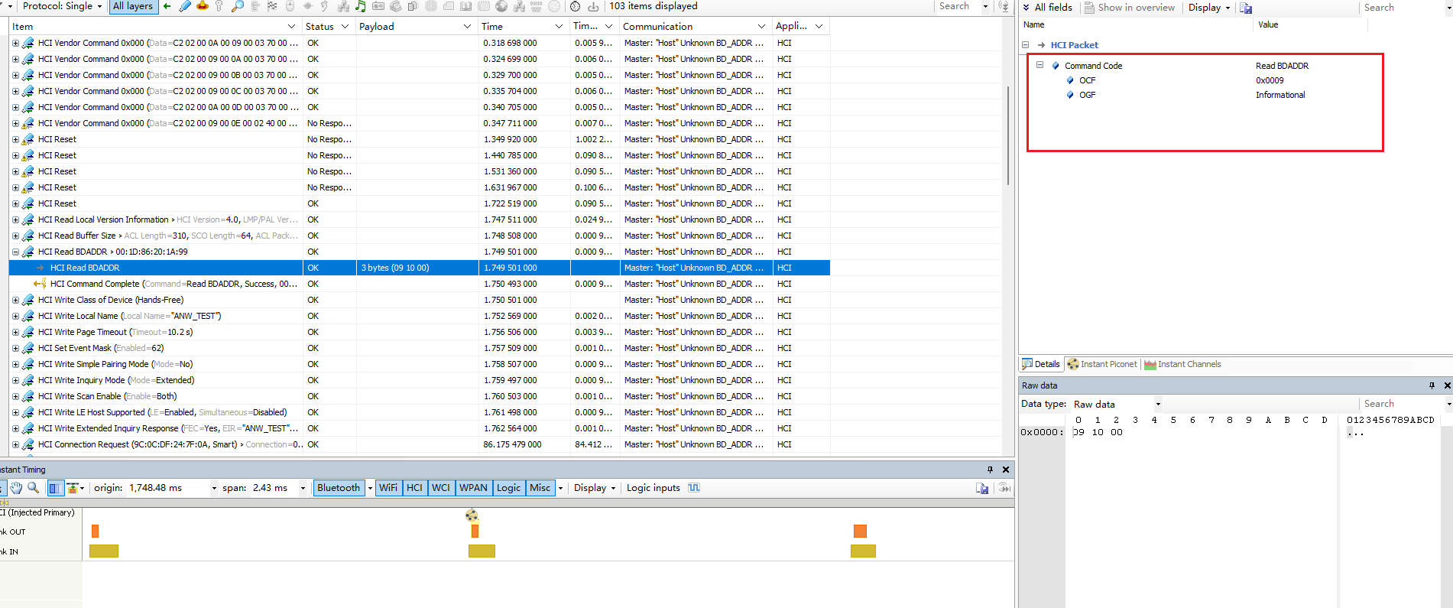Click the grey globe icon in toolbar
Screen dimensions: 1453x608
[501, 6]
